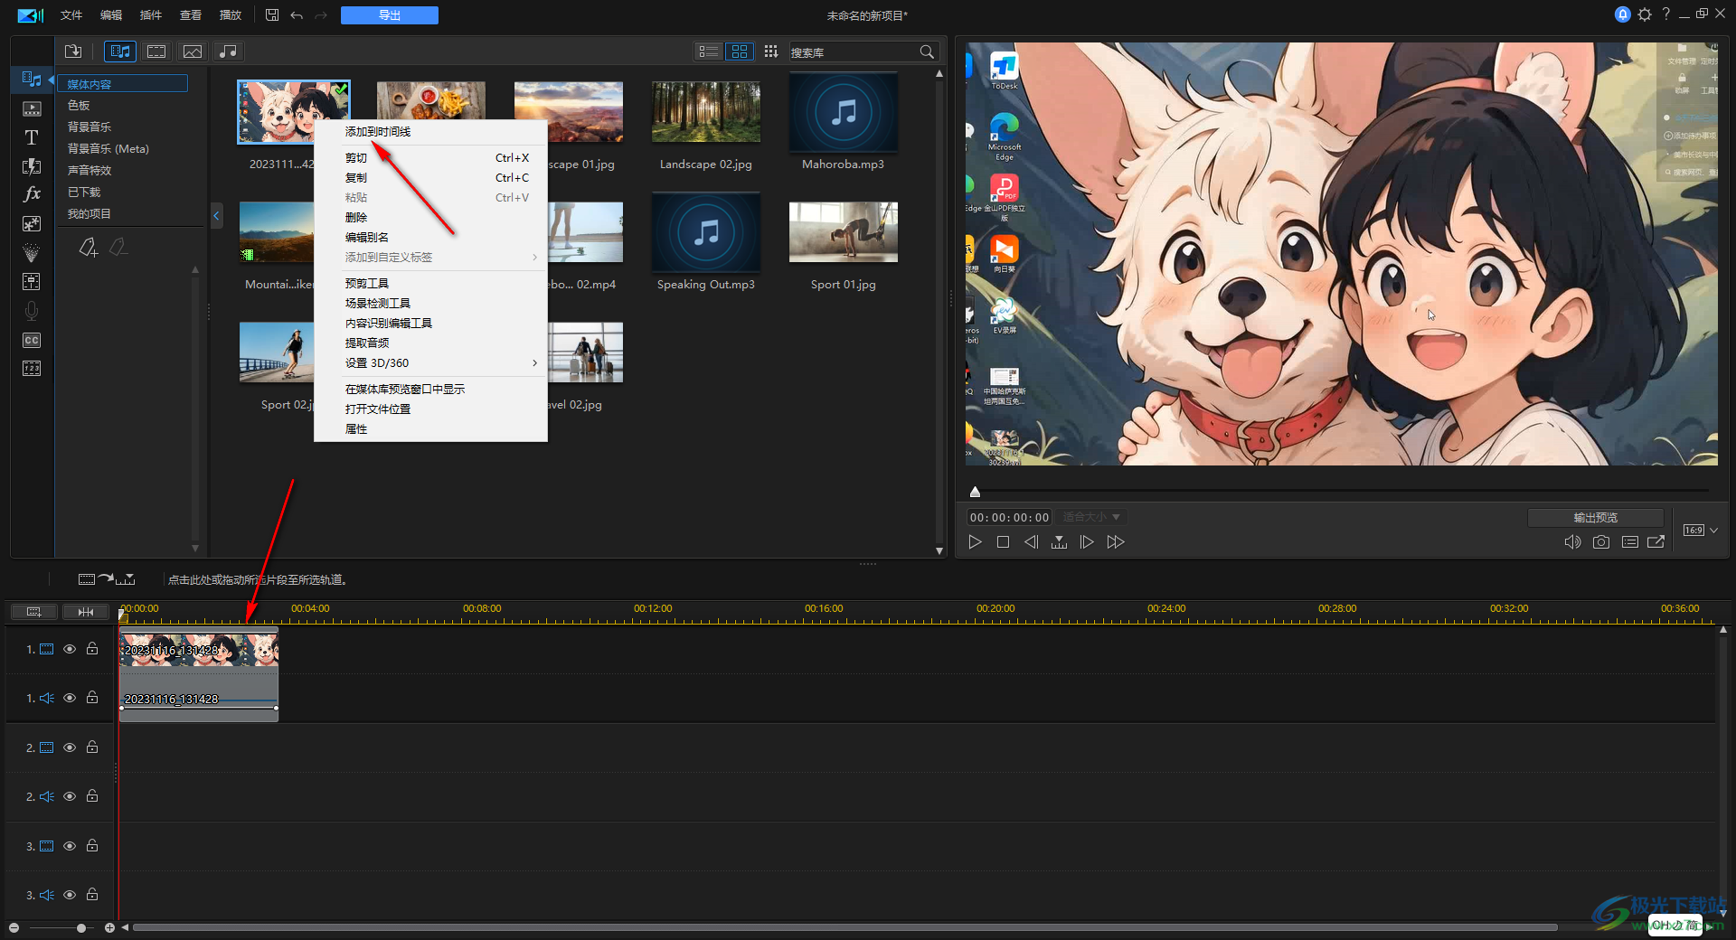Show all media types filter icon

(x=120, y=52)
